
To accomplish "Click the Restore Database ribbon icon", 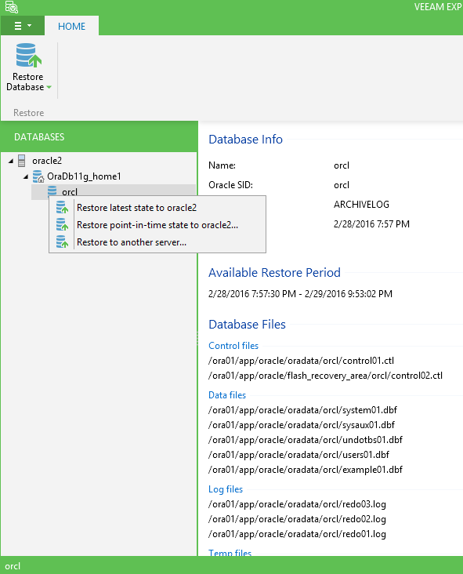I will pos(28,56).
